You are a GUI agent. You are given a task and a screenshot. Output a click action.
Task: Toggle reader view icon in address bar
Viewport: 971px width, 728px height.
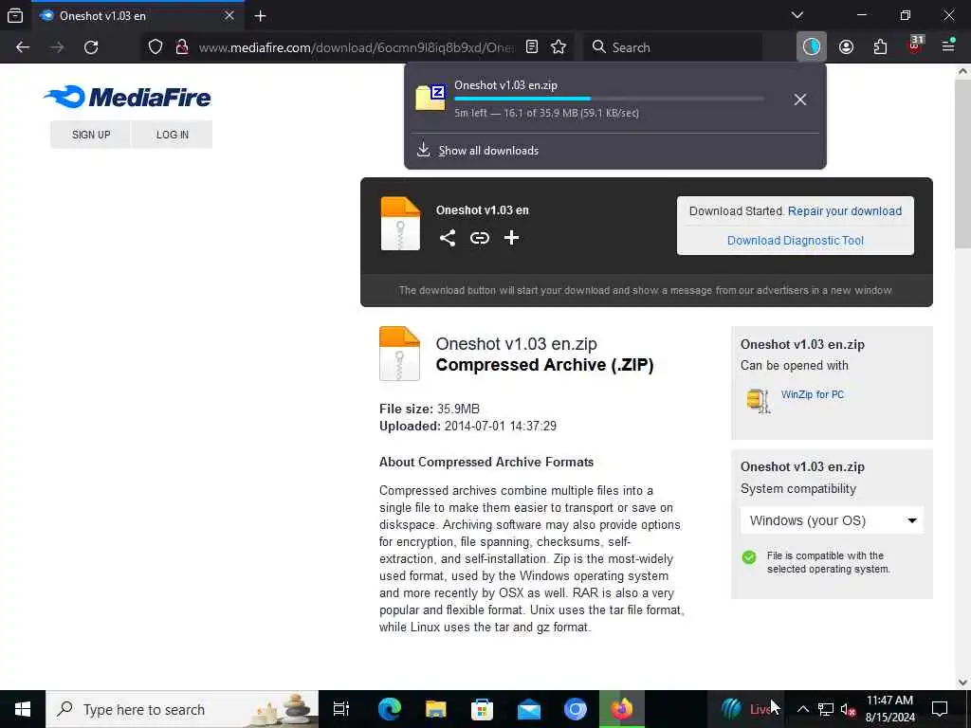pos(532,47)
